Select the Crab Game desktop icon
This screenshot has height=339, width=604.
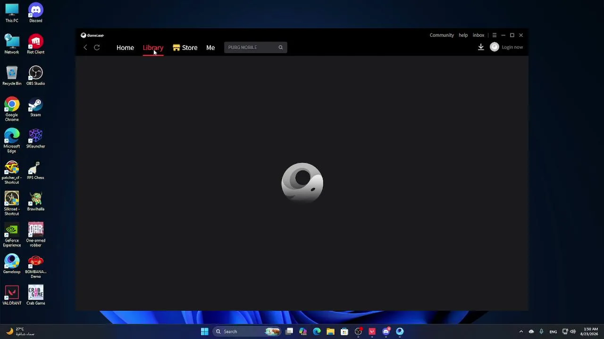(35, 296)
